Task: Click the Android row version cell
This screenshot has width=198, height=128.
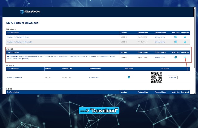Action: pyautogui.click(x=48, y=77)
